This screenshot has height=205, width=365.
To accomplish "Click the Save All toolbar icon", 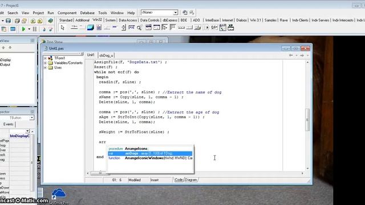I will tap(17, 21).
